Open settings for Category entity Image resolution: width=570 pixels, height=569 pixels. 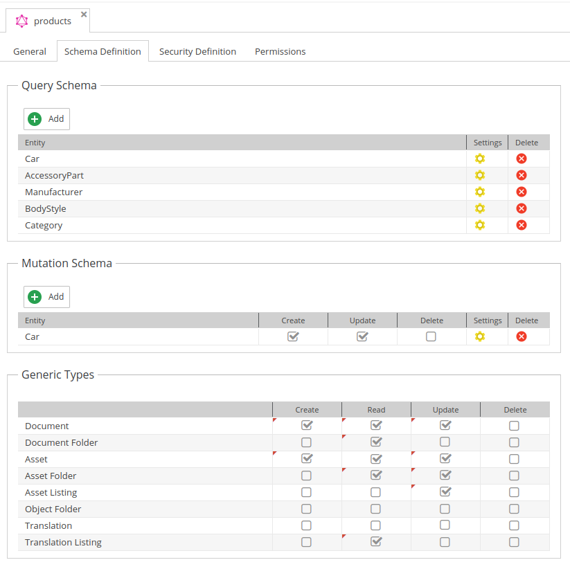pyautogui.click(x=479, y=225)
